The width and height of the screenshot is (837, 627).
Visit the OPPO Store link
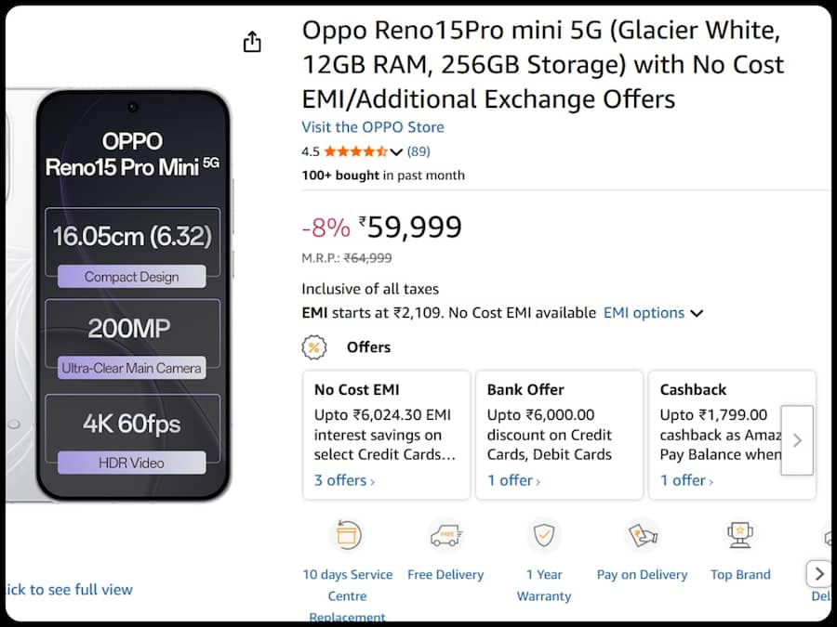click(x=373, y=127)
